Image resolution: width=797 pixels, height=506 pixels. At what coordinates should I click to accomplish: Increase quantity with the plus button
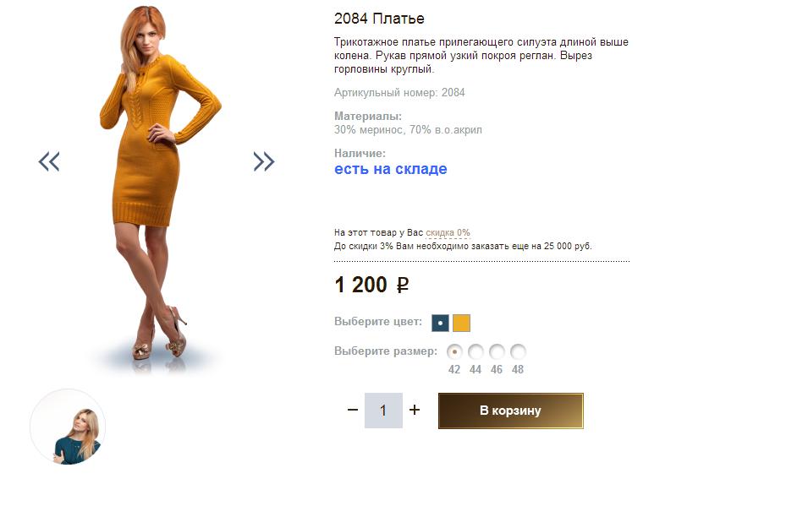(415, 411)
